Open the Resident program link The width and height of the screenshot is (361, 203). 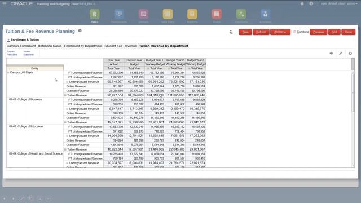pos(12,55)
